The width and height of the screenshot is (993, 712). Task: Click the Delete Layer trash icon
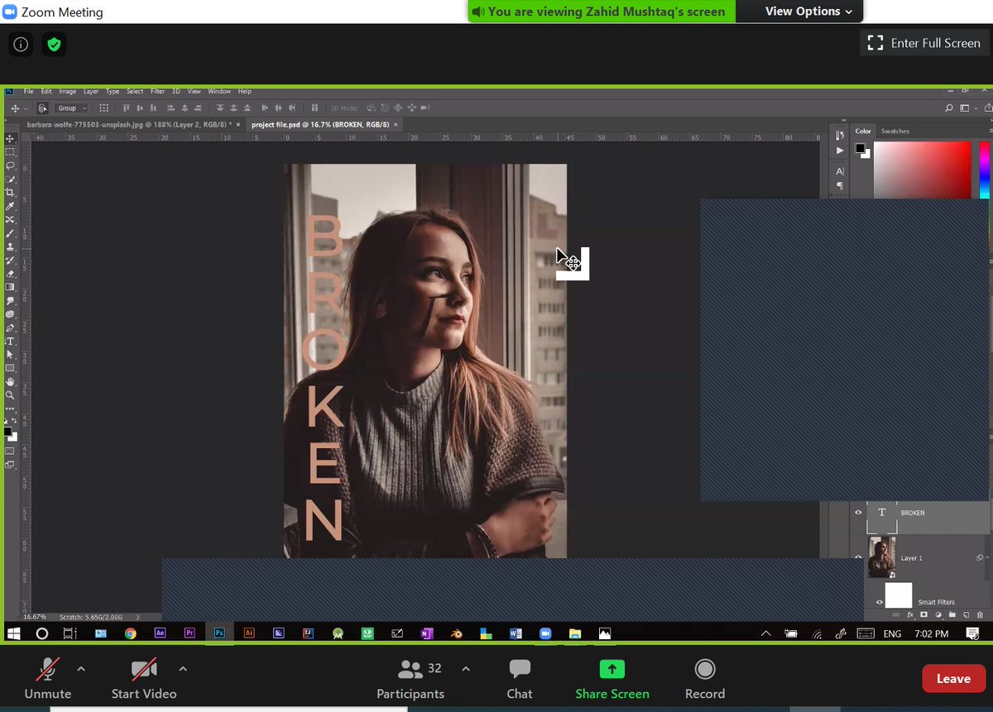click(x=980, y=614)
